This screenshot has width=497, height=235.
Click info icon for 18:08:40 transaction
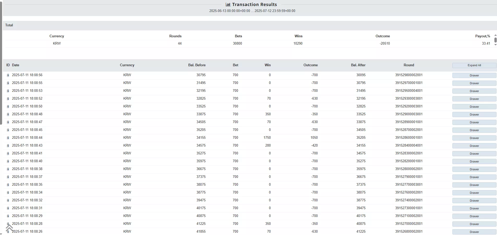(x=8, y=161)
